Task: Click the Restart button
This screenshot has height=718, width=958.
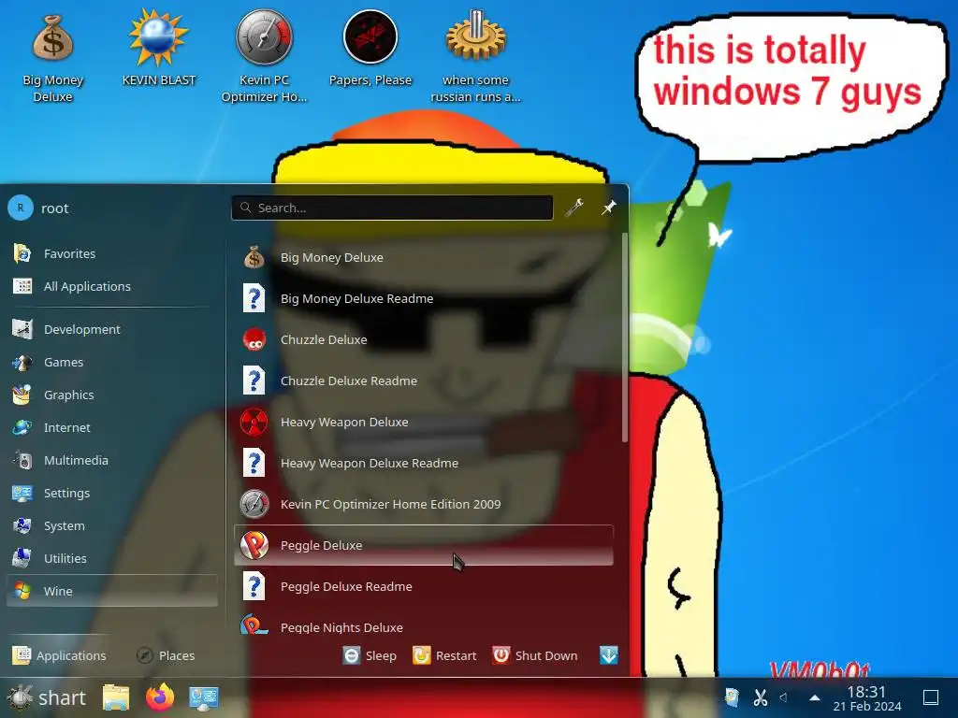Action: pyautogui.click(x=444, y=655)
